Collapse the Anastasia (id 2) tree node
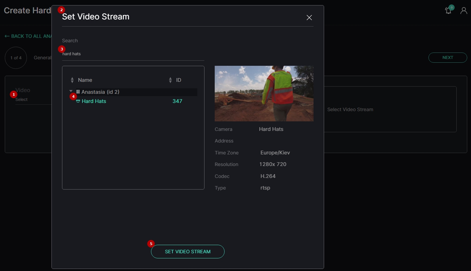The width and height of the screenshot is (471, 271). click(x=71, y=91)
